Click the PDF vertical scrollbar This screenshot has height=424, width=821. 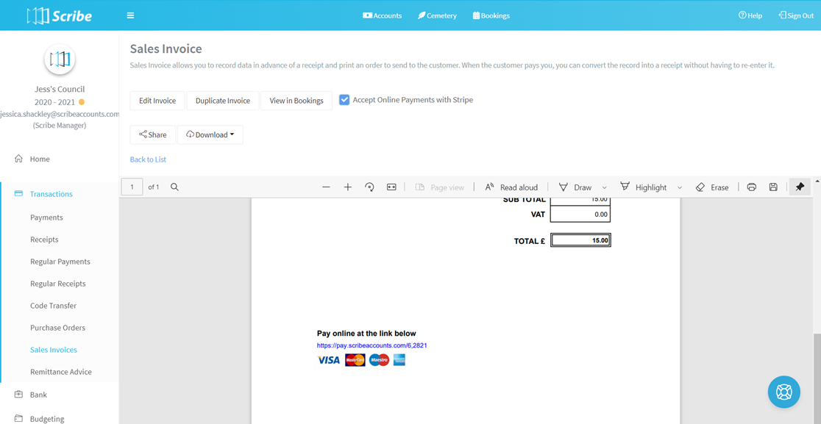817,378
